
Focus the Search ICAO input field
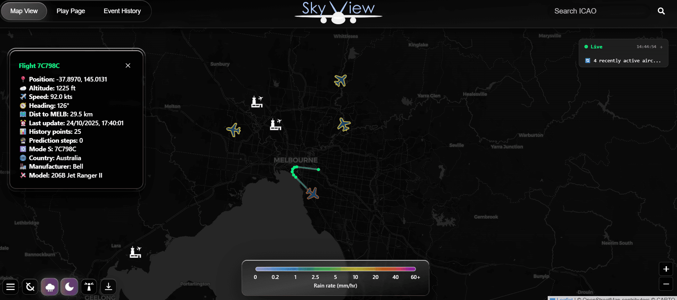click(x=598, y=11)
